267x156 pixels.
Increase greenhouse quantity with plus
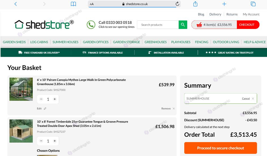[x=55, y=99]
